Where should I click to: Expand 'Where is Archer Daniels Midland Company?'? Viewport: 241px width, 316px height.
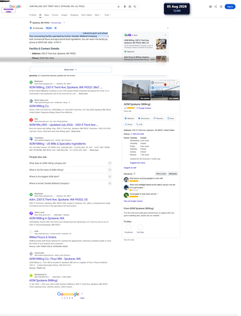(x=71, y=183)
